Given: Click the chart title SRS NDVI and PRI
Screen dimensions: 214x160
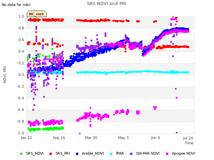Looking at the screenshot, I should coord(107,4).
